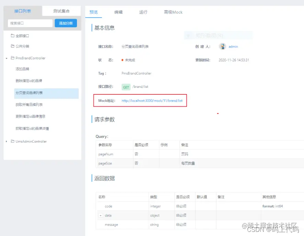Viewport: 304px width, 236px height.
Task: Click the UmsAdminController folder icon
Action: 13,141
